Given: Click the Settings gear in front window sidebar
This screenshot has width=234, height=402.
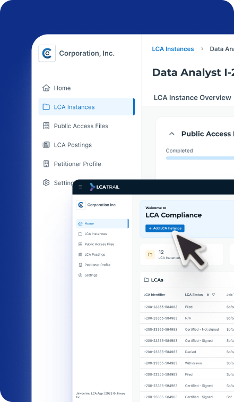Looking at the screenshot, I should click(80, 275).
